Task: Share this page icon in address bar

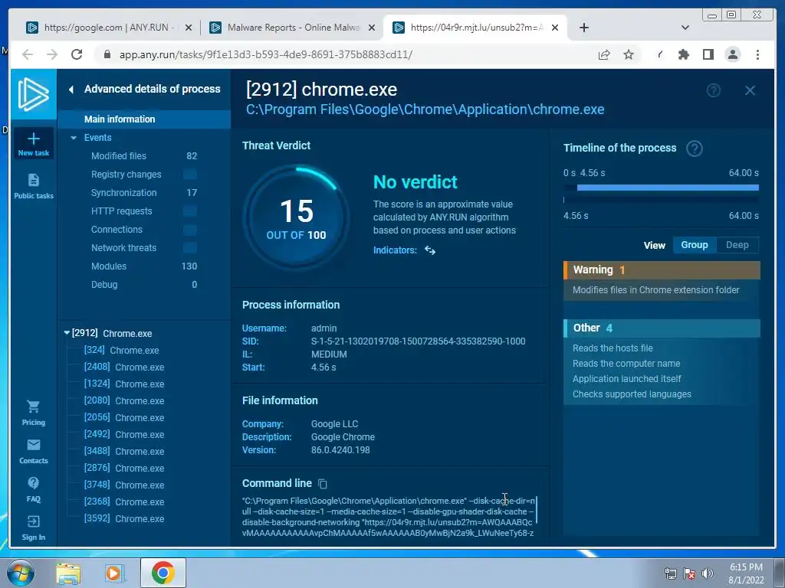Action: pyautogui.click(x=604, y=54)
